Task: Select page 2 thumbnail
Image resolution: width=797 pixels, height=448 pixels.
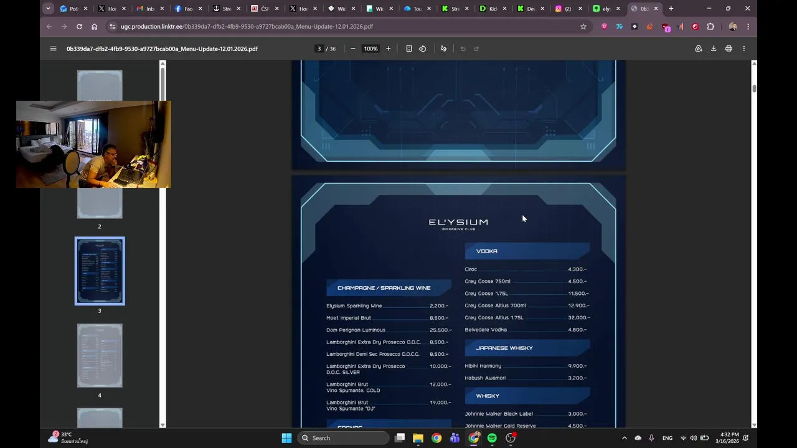Action: tap(100, 203)
